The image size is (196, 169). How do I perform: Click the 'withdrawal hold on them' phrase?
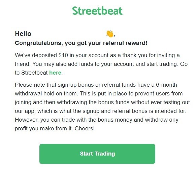pyautogui.click(x=46, y=93)
